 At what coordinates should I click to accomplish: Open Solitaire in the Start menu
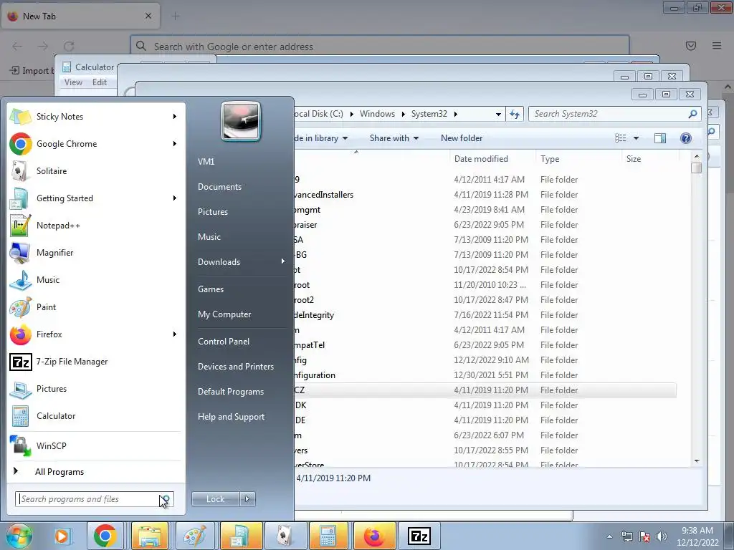(94, 170)
